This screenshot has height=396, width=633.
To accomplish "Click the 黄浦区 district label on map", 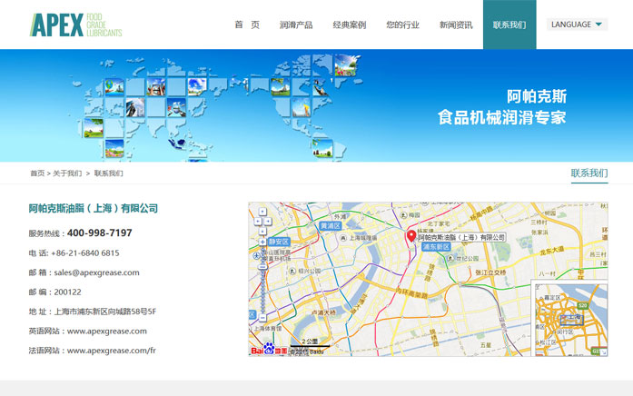I will (x=331, y=225).
